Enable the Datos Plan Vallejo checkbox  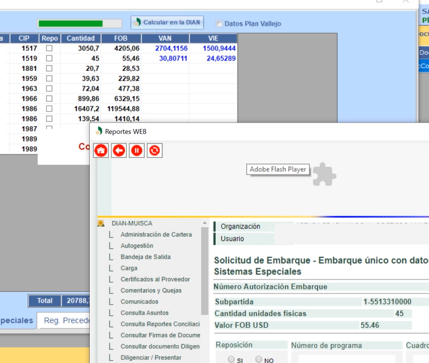click(219, 24)
